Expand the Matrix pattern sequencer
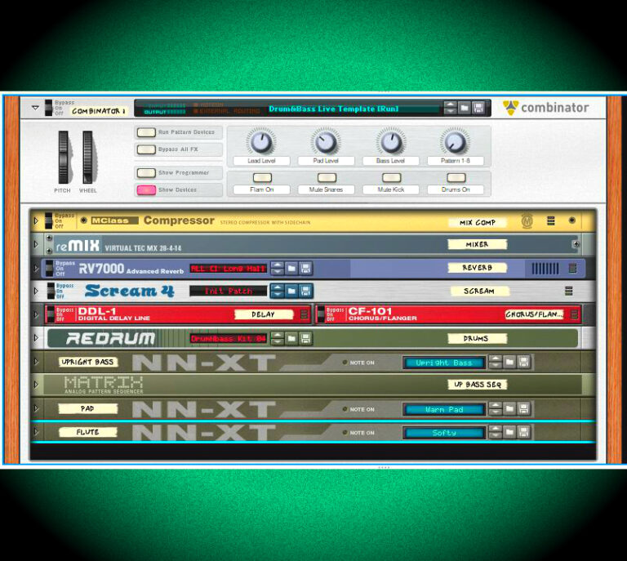Screen dimensions: 627x561 pyautogui.click(x=36, y=385)
